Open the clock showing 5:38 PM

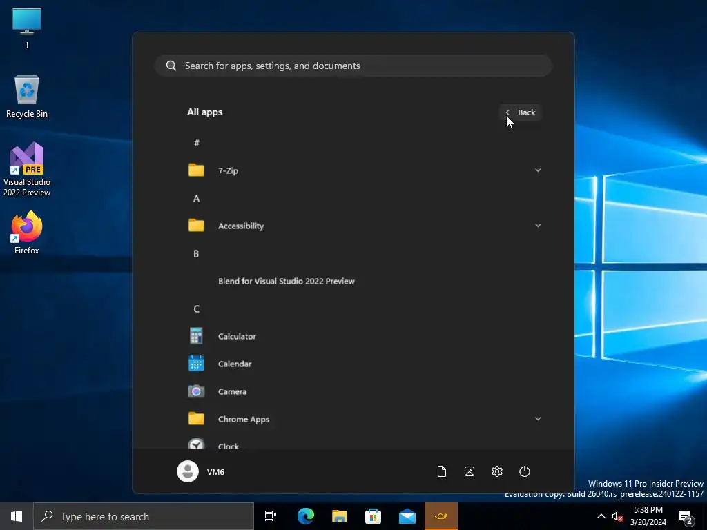tap(648, 516)
